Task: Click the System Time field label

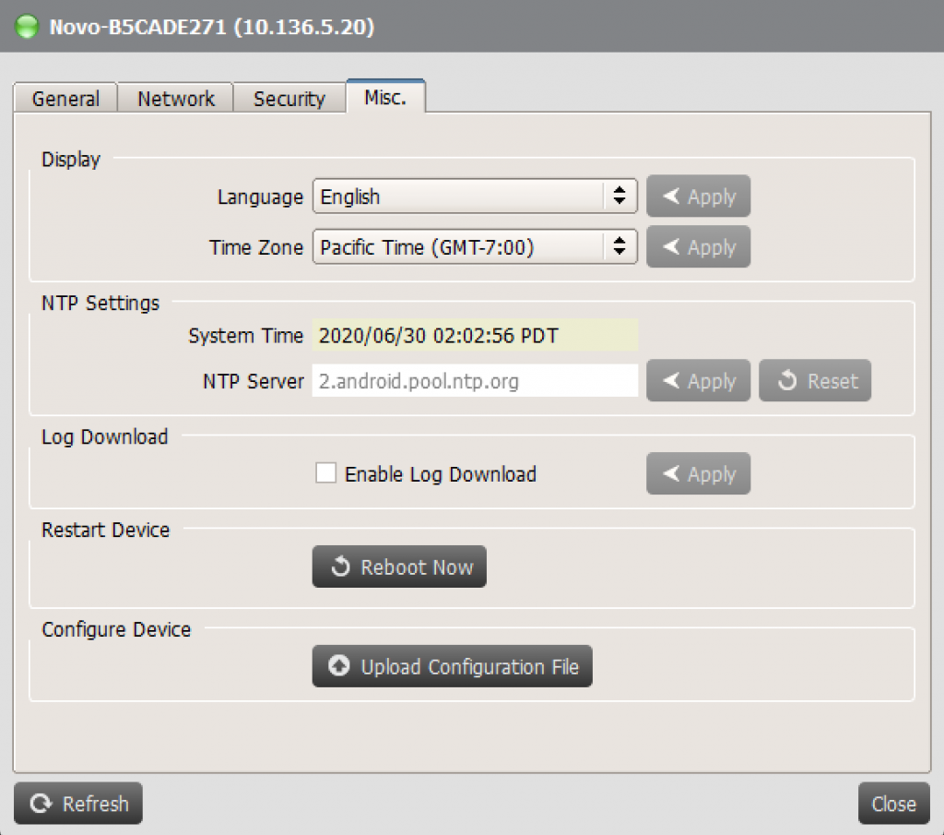Action: point(245,336)
